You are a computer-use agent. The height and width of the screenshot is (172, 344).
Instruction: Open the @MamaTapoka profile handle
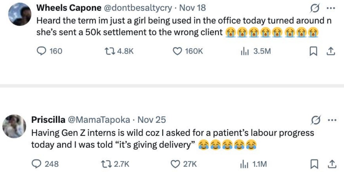click(102, 120)
